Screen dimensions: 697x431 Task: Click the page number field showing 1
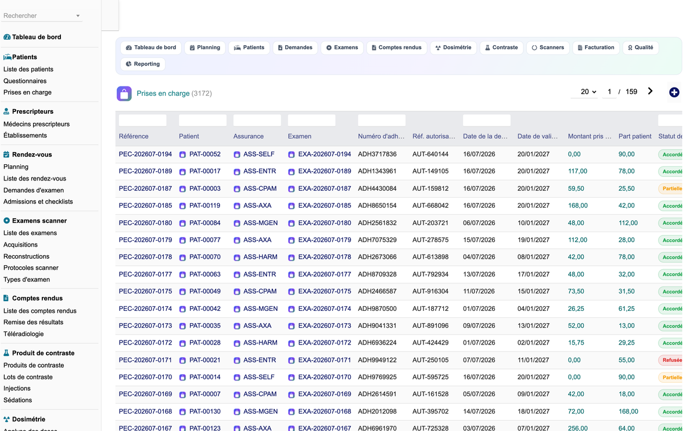click(609, 92)
